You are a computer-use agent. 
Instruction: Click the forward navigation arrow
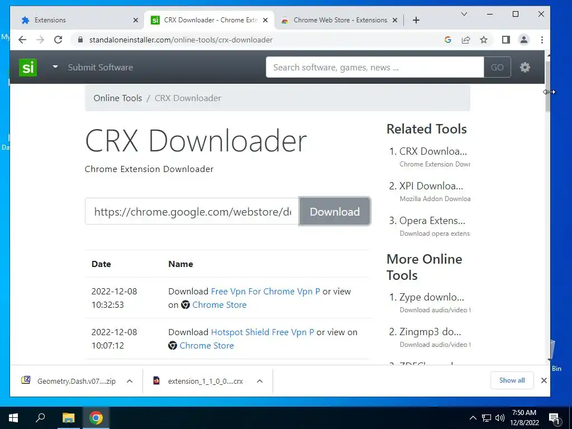coord(40,40)
